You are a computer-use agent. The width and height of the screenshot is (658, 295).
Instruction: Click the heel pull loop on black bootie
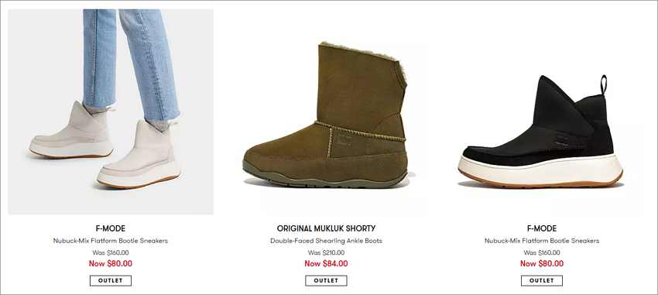click(604, 85)
